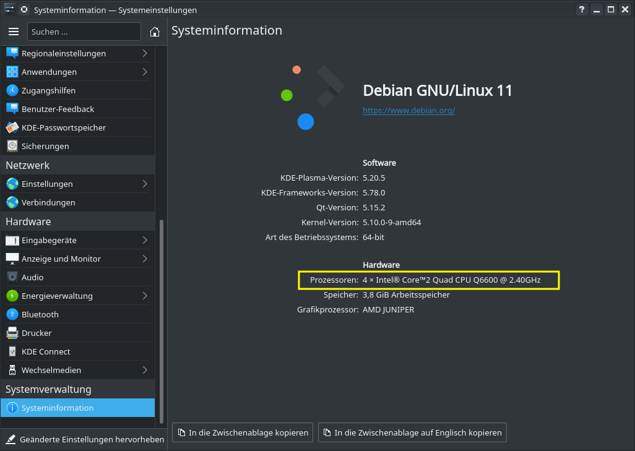Click the Hardware section header in sidebar
Image resolution: width=635 pixels, height=451 pixels.
pyautogui.click(x=78, y=221)
